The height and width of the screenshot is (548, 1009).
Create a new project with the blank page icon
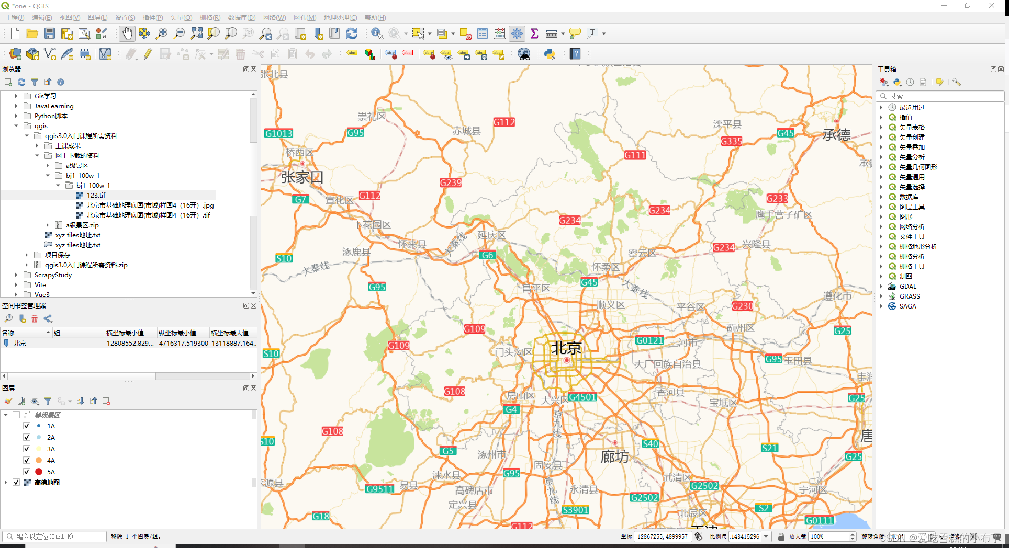15,33
